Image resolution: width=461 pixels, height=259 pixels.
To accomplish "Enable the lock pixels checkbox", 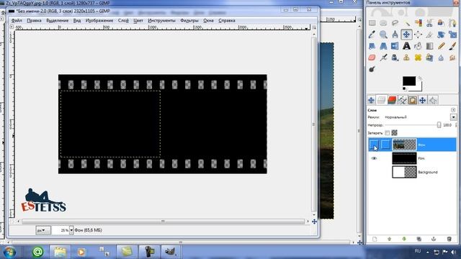I will [388, 133].
